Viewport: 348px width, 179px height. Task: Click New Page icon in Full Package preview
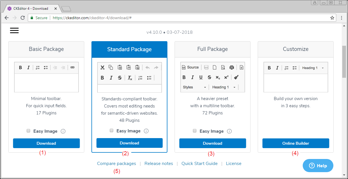coord(214,67)
